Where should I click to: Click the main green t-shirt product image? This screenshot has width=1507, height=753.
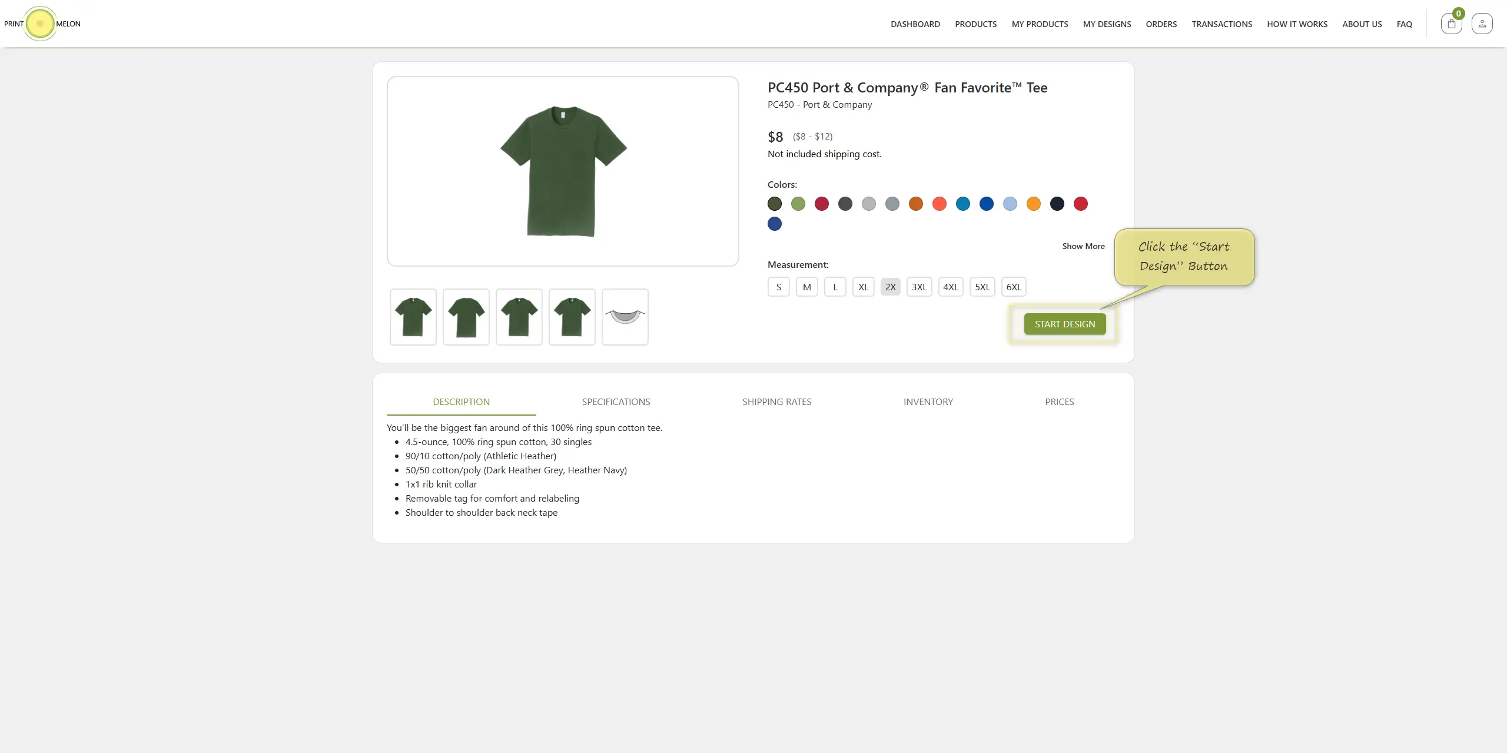(563, 171)
